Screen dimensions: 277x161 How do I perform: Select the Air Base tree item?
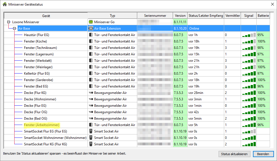[24, 29]
